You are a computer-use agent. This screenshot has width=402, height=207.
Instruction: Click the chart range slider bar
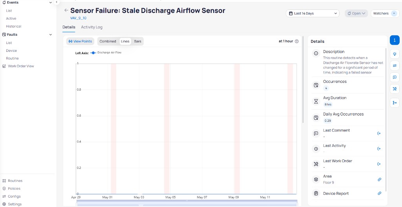(187, 201)
